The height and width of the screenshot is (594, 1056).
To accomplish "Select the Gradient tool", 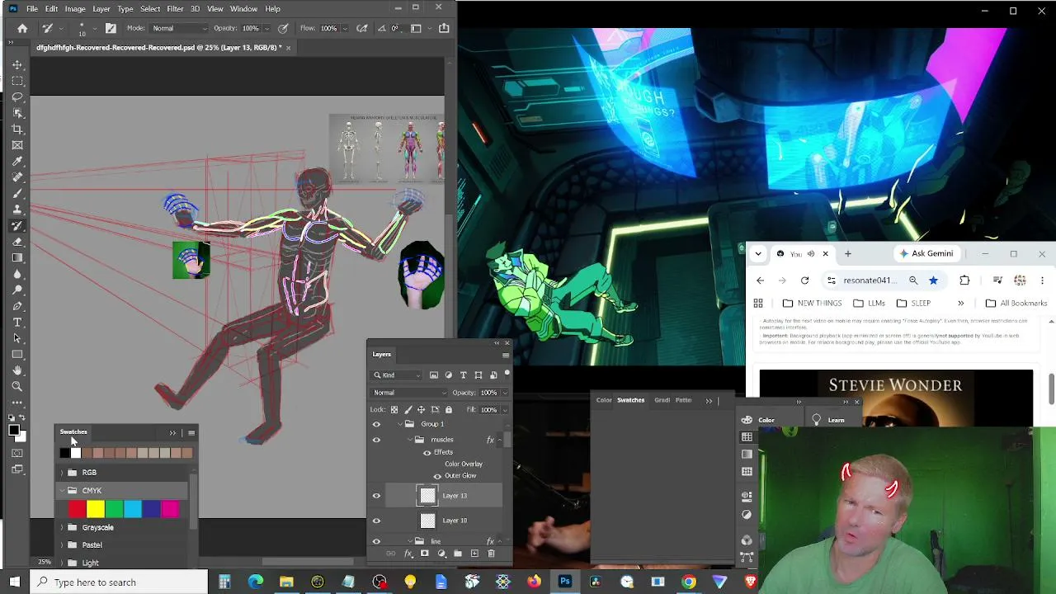I will (17, 257).
